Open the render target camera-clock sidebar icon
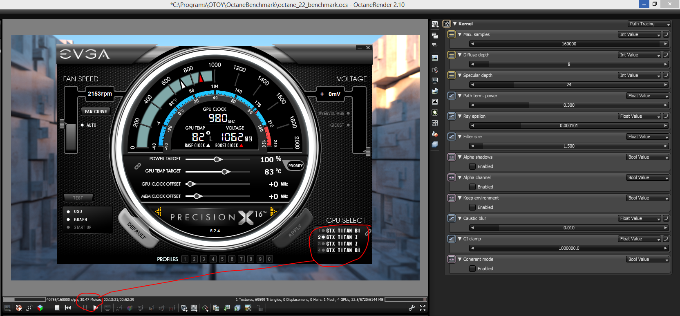Screen dimensions: 680x316 (435, 25)
